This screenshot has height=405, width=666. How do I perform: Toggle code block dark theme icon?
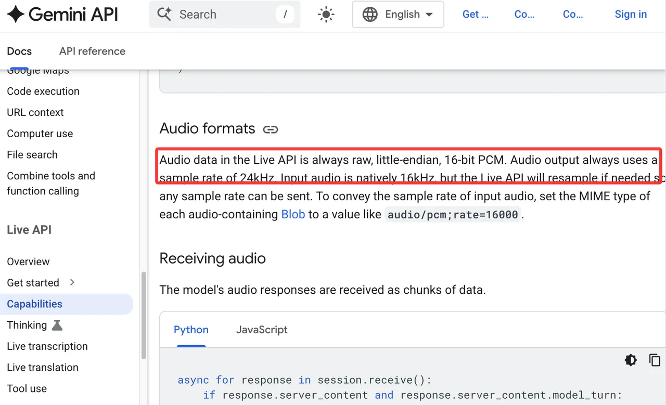coord(631,360)
